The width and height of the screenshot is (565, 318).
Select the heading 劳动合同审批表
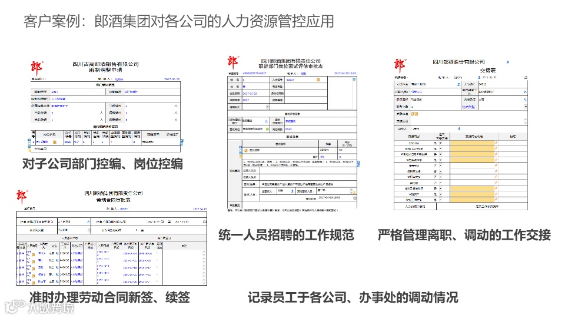(x=114, y=200)
